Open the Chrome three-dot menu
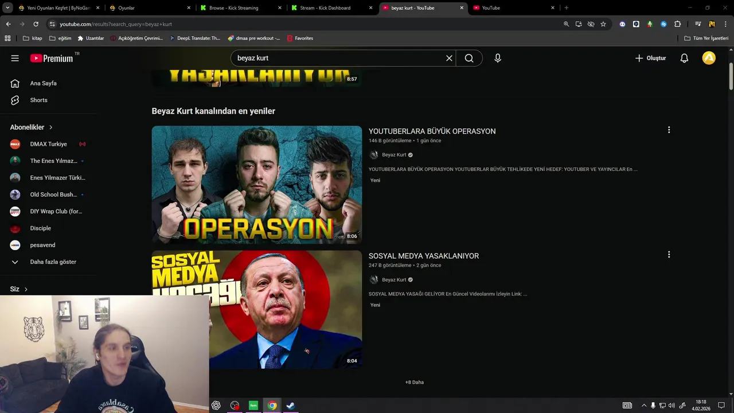Viewport: 734px width, 413px height. (725, 24)
